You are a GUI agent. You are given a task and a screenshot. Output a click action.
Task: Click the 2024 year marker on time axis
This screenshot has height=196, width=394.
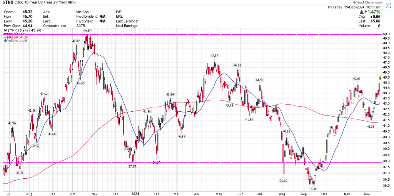click(135, 194)
